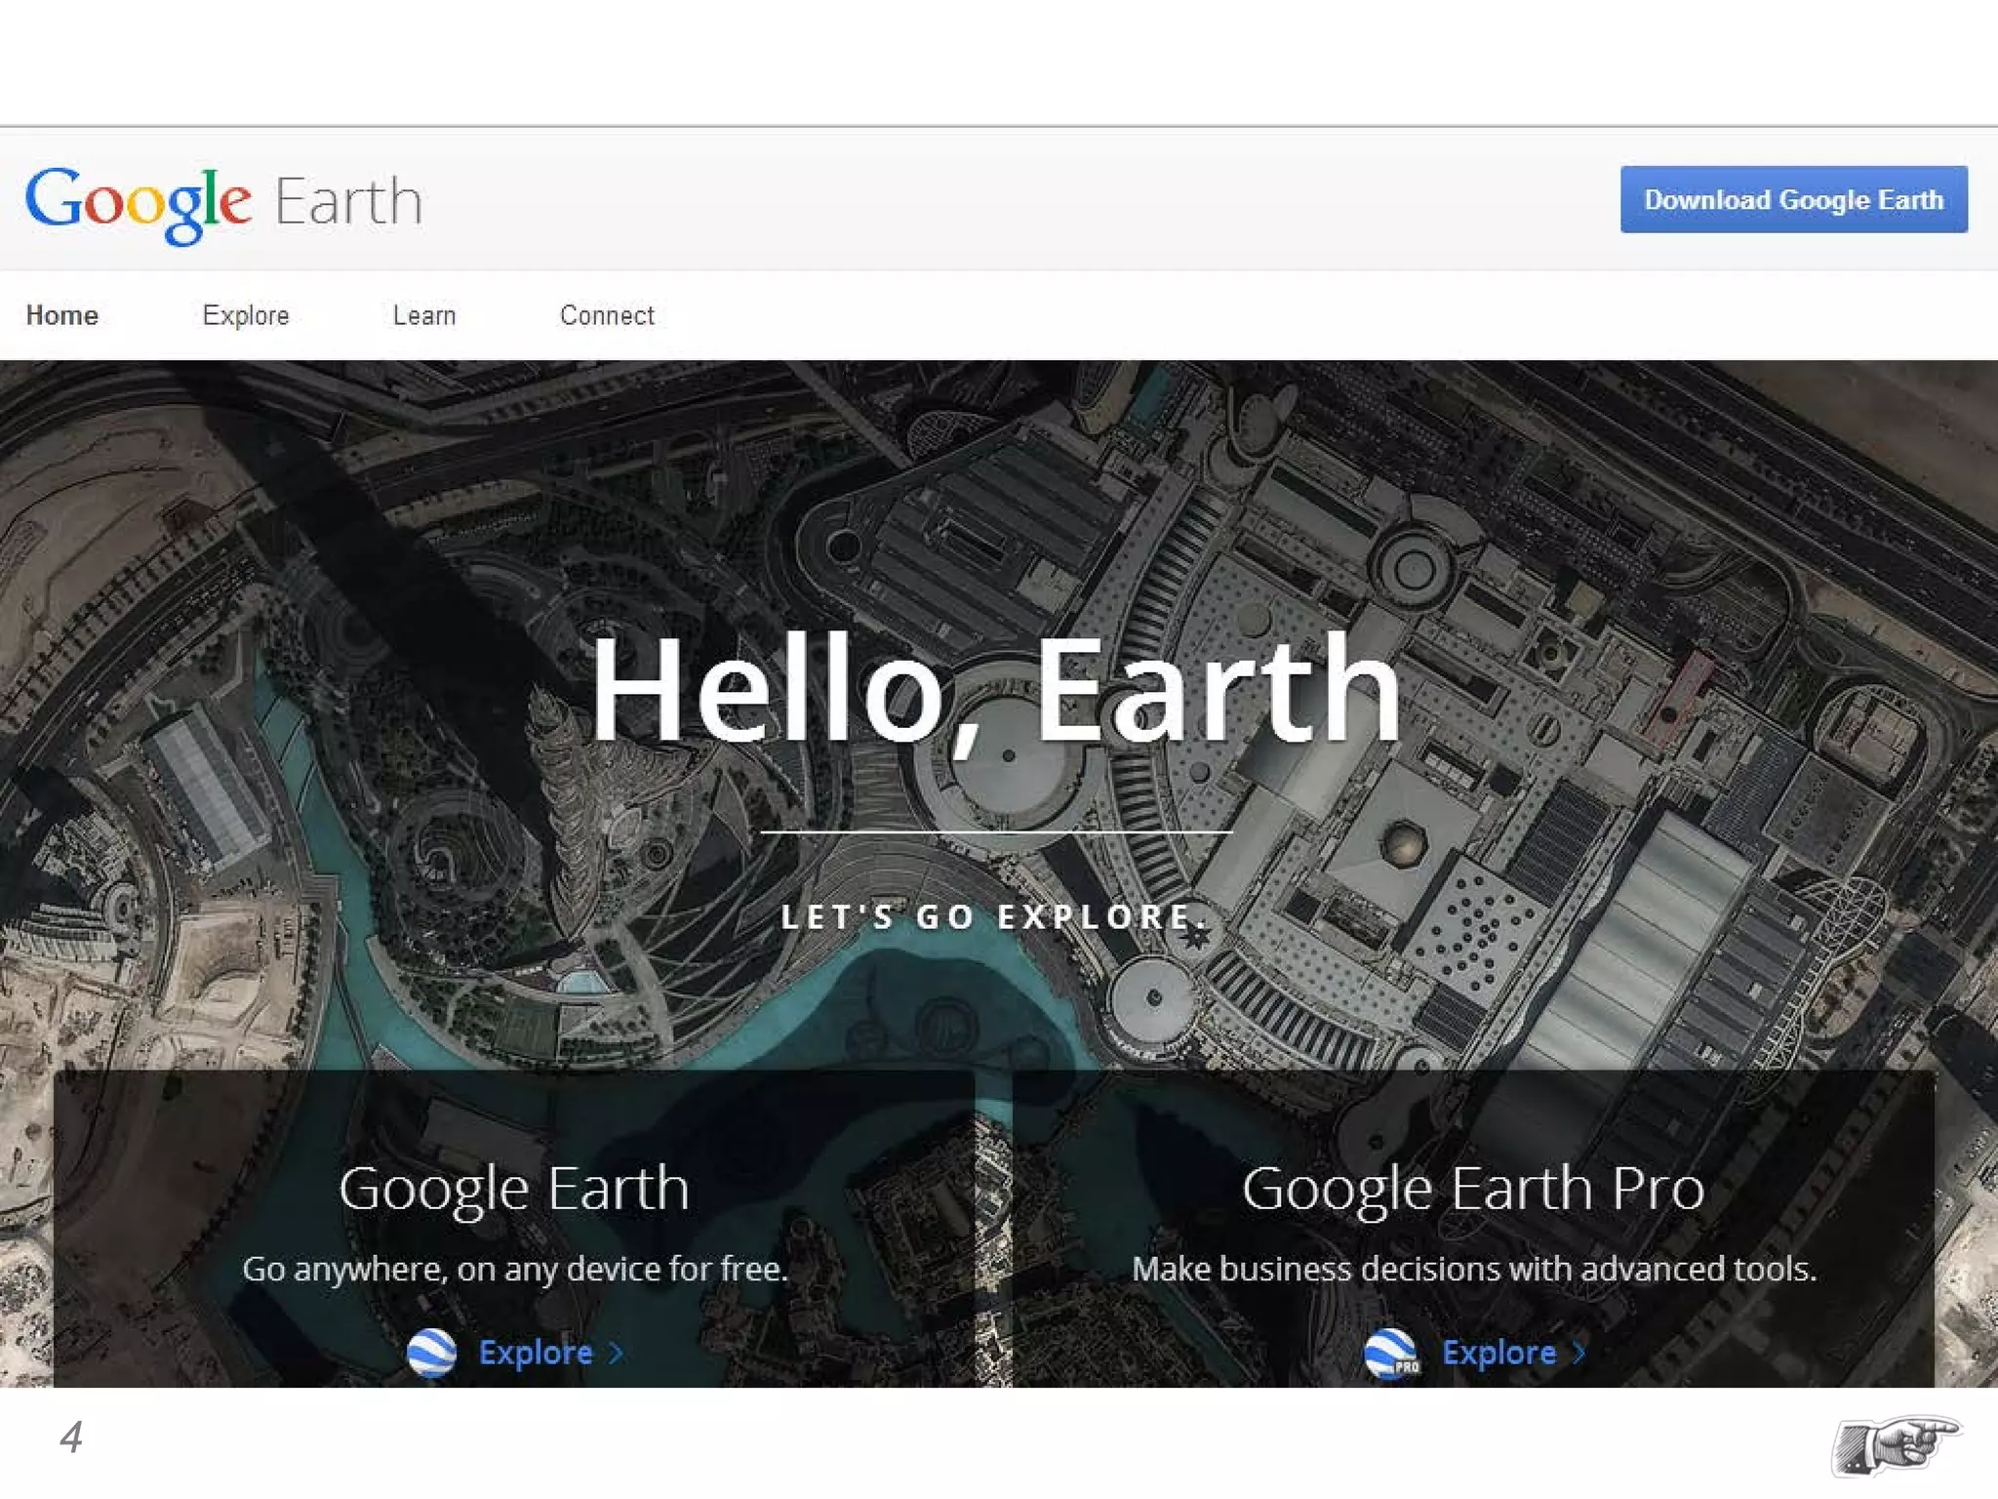Image resolution: width=1998 pixels, height=1499 pixels.
Task: Open the Explore navigation tab
Action: click(x=246, y=315)
